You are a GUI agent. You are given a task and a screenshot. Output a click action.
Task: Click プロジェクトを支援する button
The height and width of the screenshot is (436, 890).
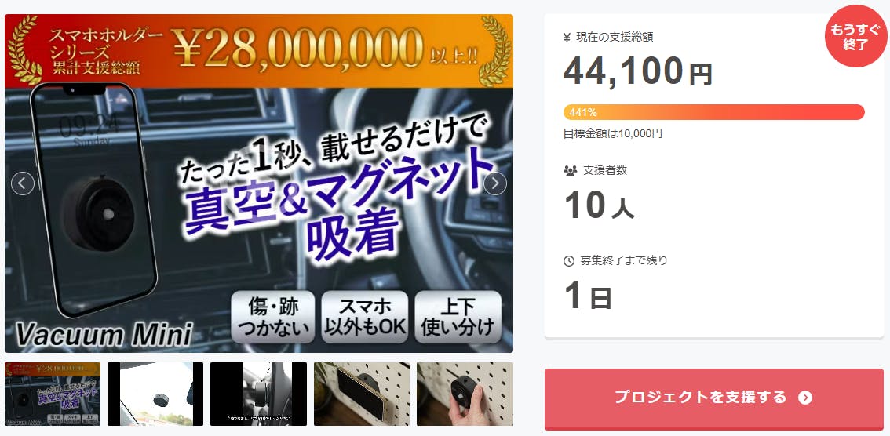click(x=714, y=398)
